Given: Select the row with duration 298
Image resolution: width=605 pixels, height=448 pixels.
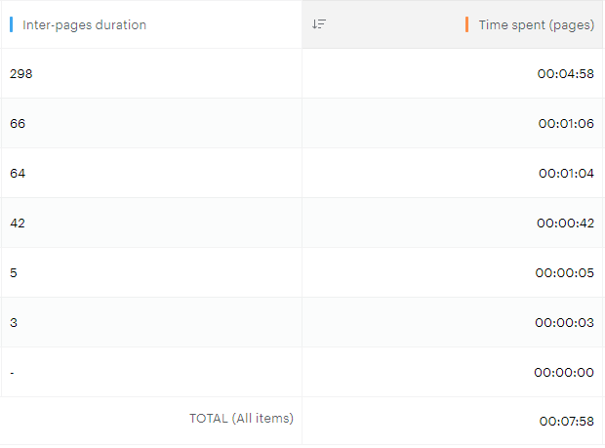Looking at the screenshot, I should tap(21, 74).
